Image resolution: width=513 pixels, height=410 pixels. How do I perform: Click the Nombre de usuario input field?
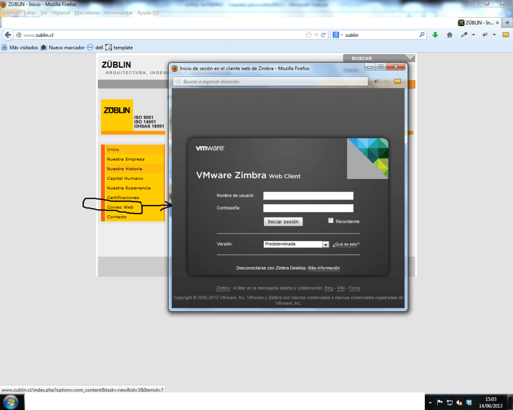coord(308,196)
